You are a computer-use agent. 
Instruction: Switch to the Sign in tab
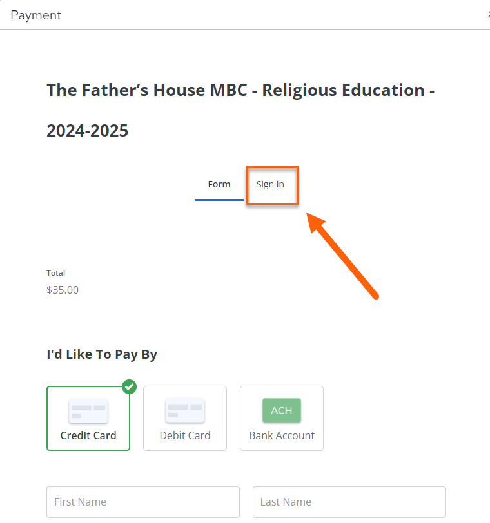270,184
